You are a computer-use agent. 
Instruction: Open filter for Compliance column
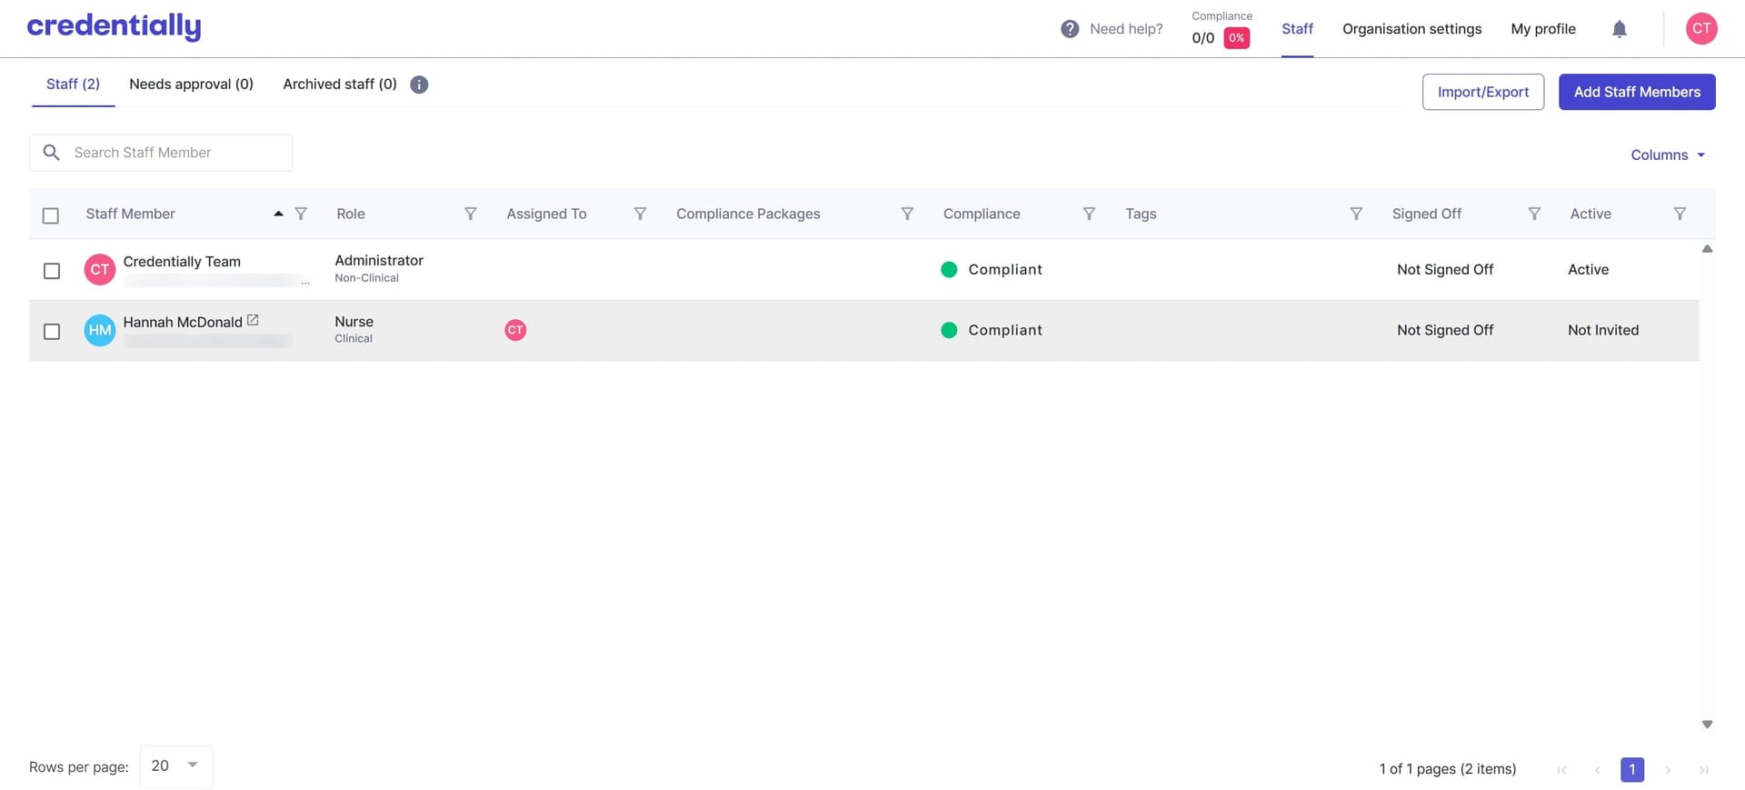click(x=1089, y=214)
